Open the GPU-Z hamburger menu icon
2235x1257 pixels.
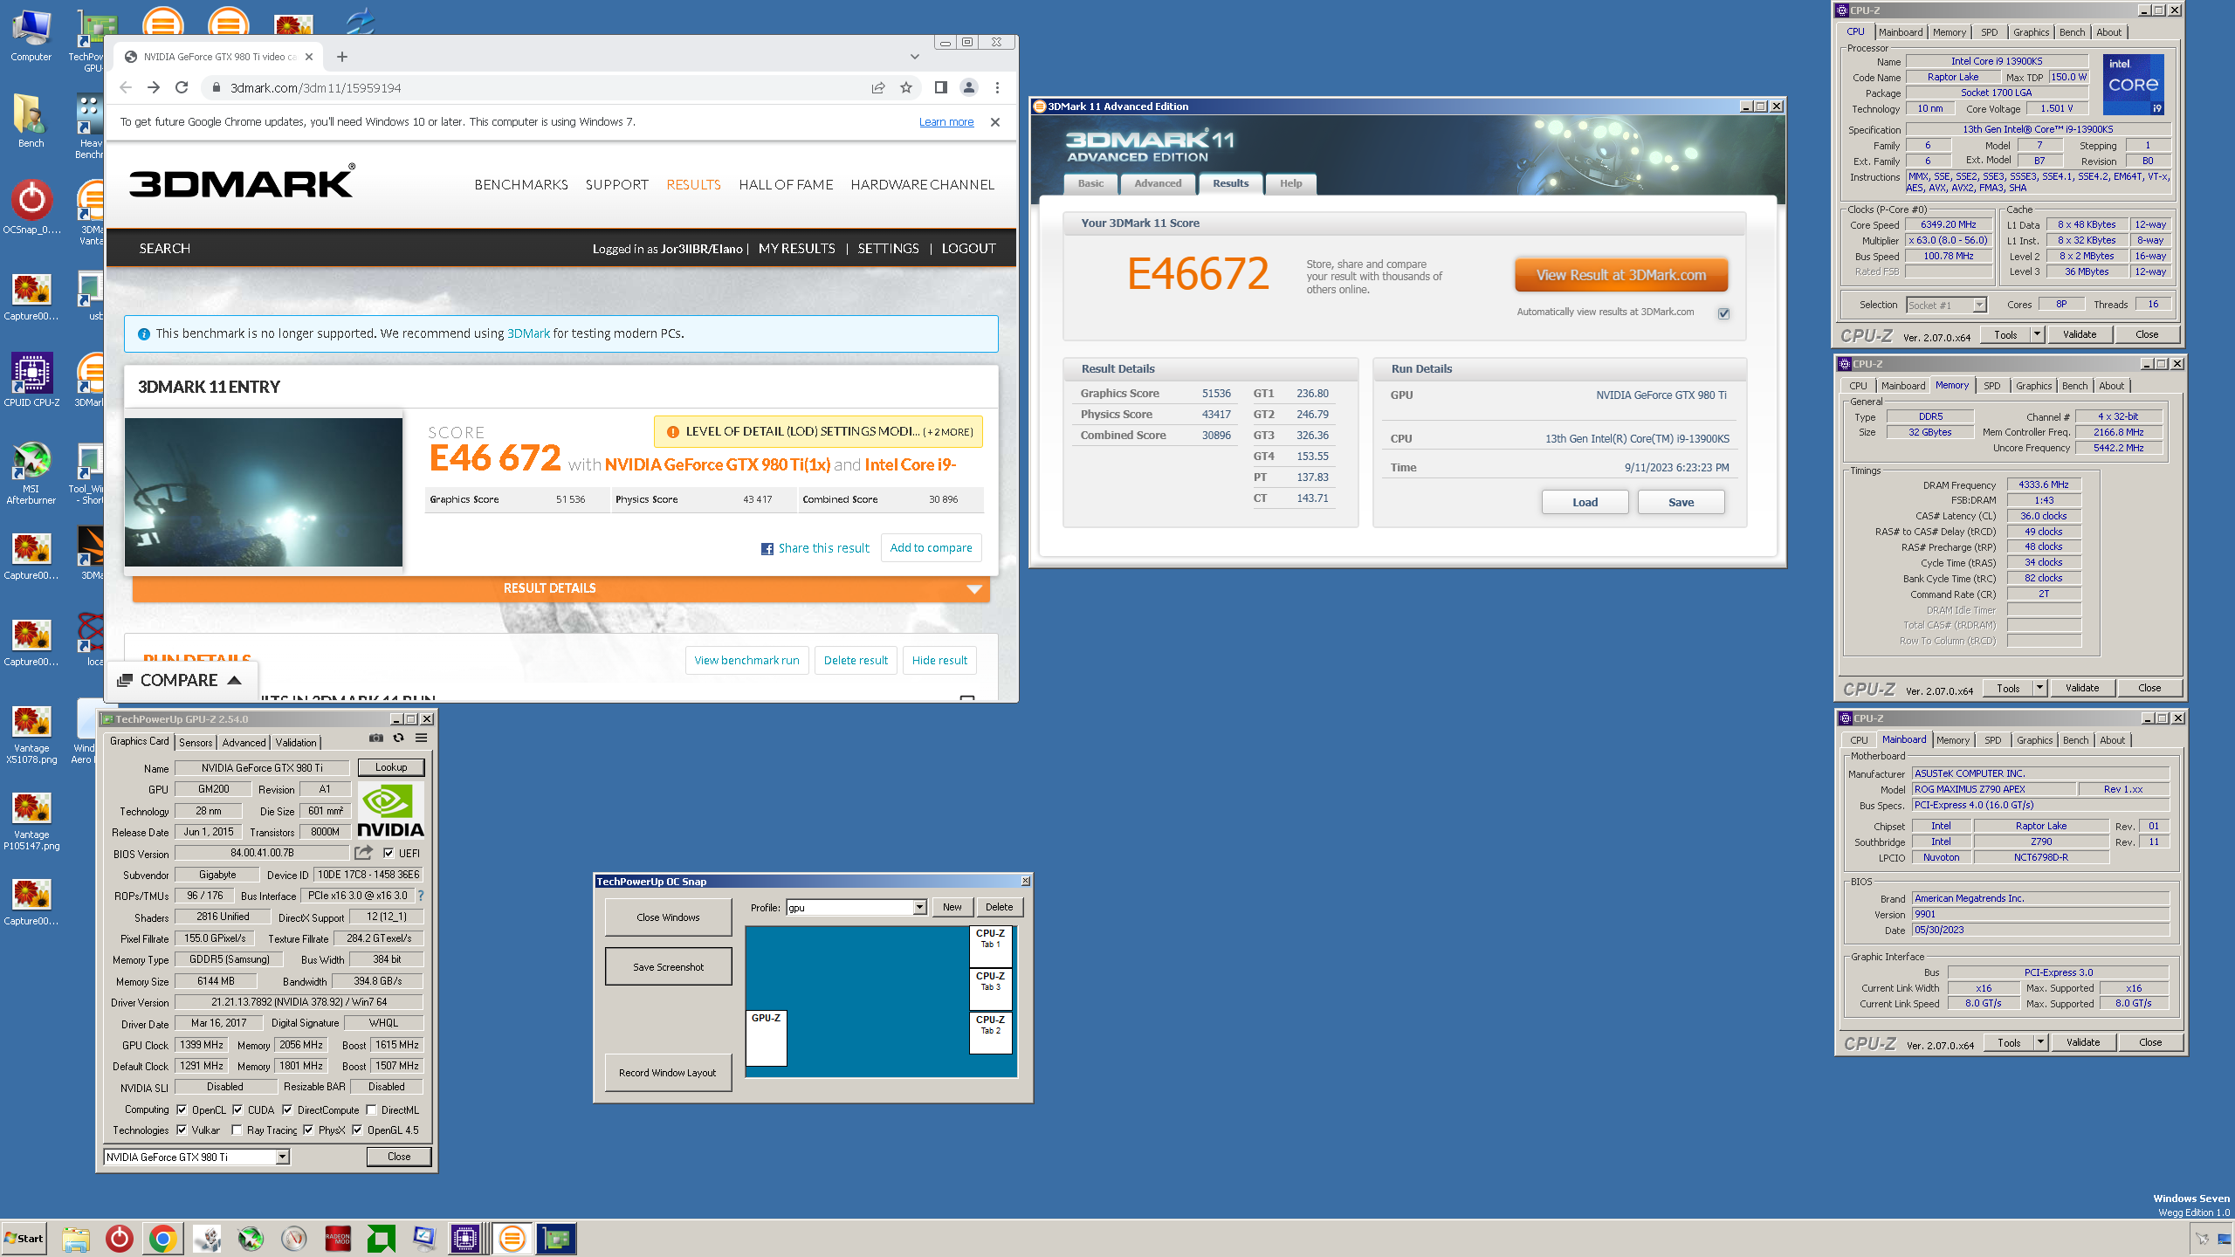[421, 738]
